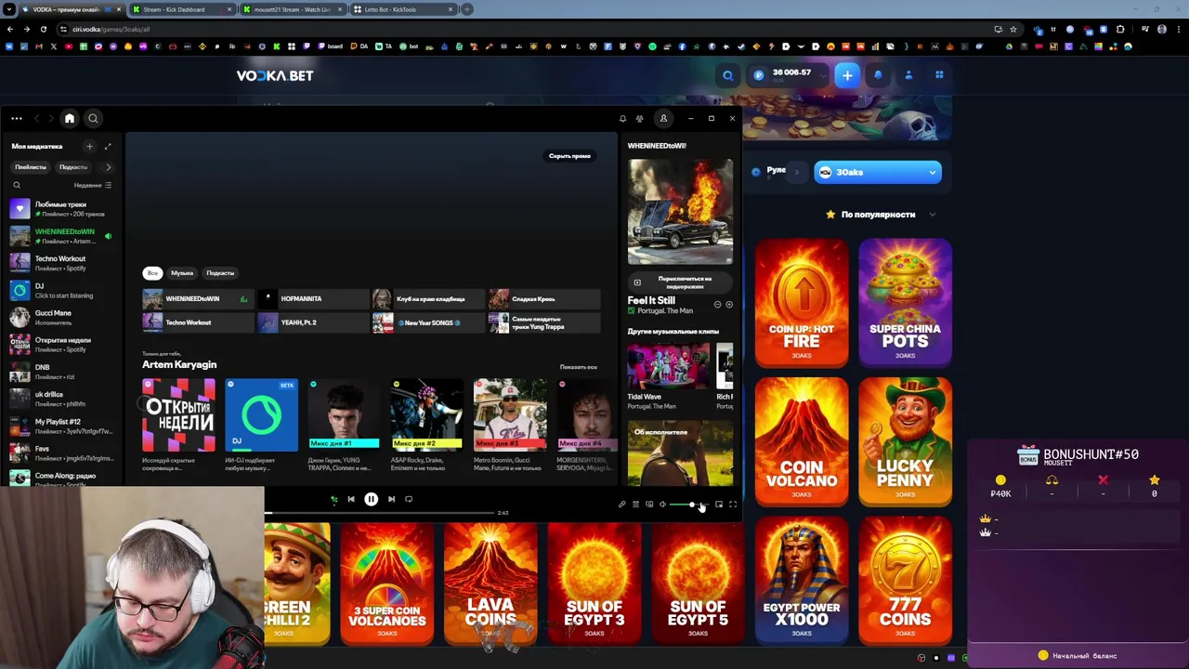
Task: Click Скрыть промо button
Action: [x=569, y=156]
